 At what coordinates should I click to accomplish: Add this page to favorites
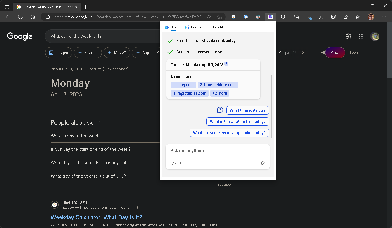pyautogui.click(x=220, y=17)
